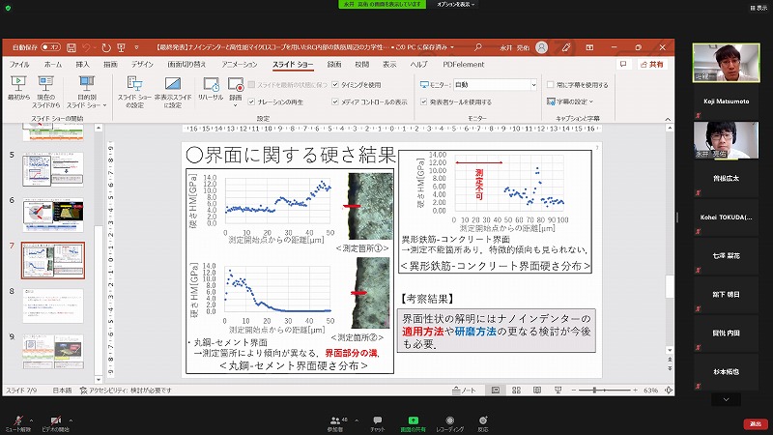The height and width of the screenshot is (435, 773).
Task: Click ノート notes button in status bar
Action: pyautogui.click(x=464, y=391)
